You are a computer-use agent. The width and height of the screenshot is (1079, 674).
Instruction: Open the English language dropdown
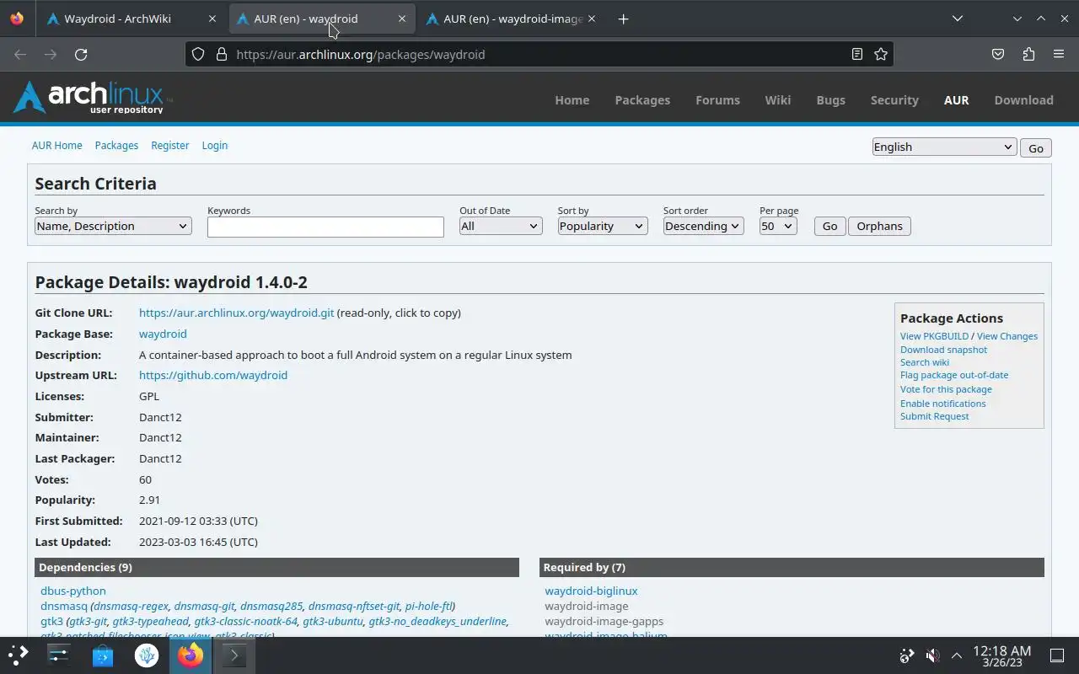click(x=944, y=147)
